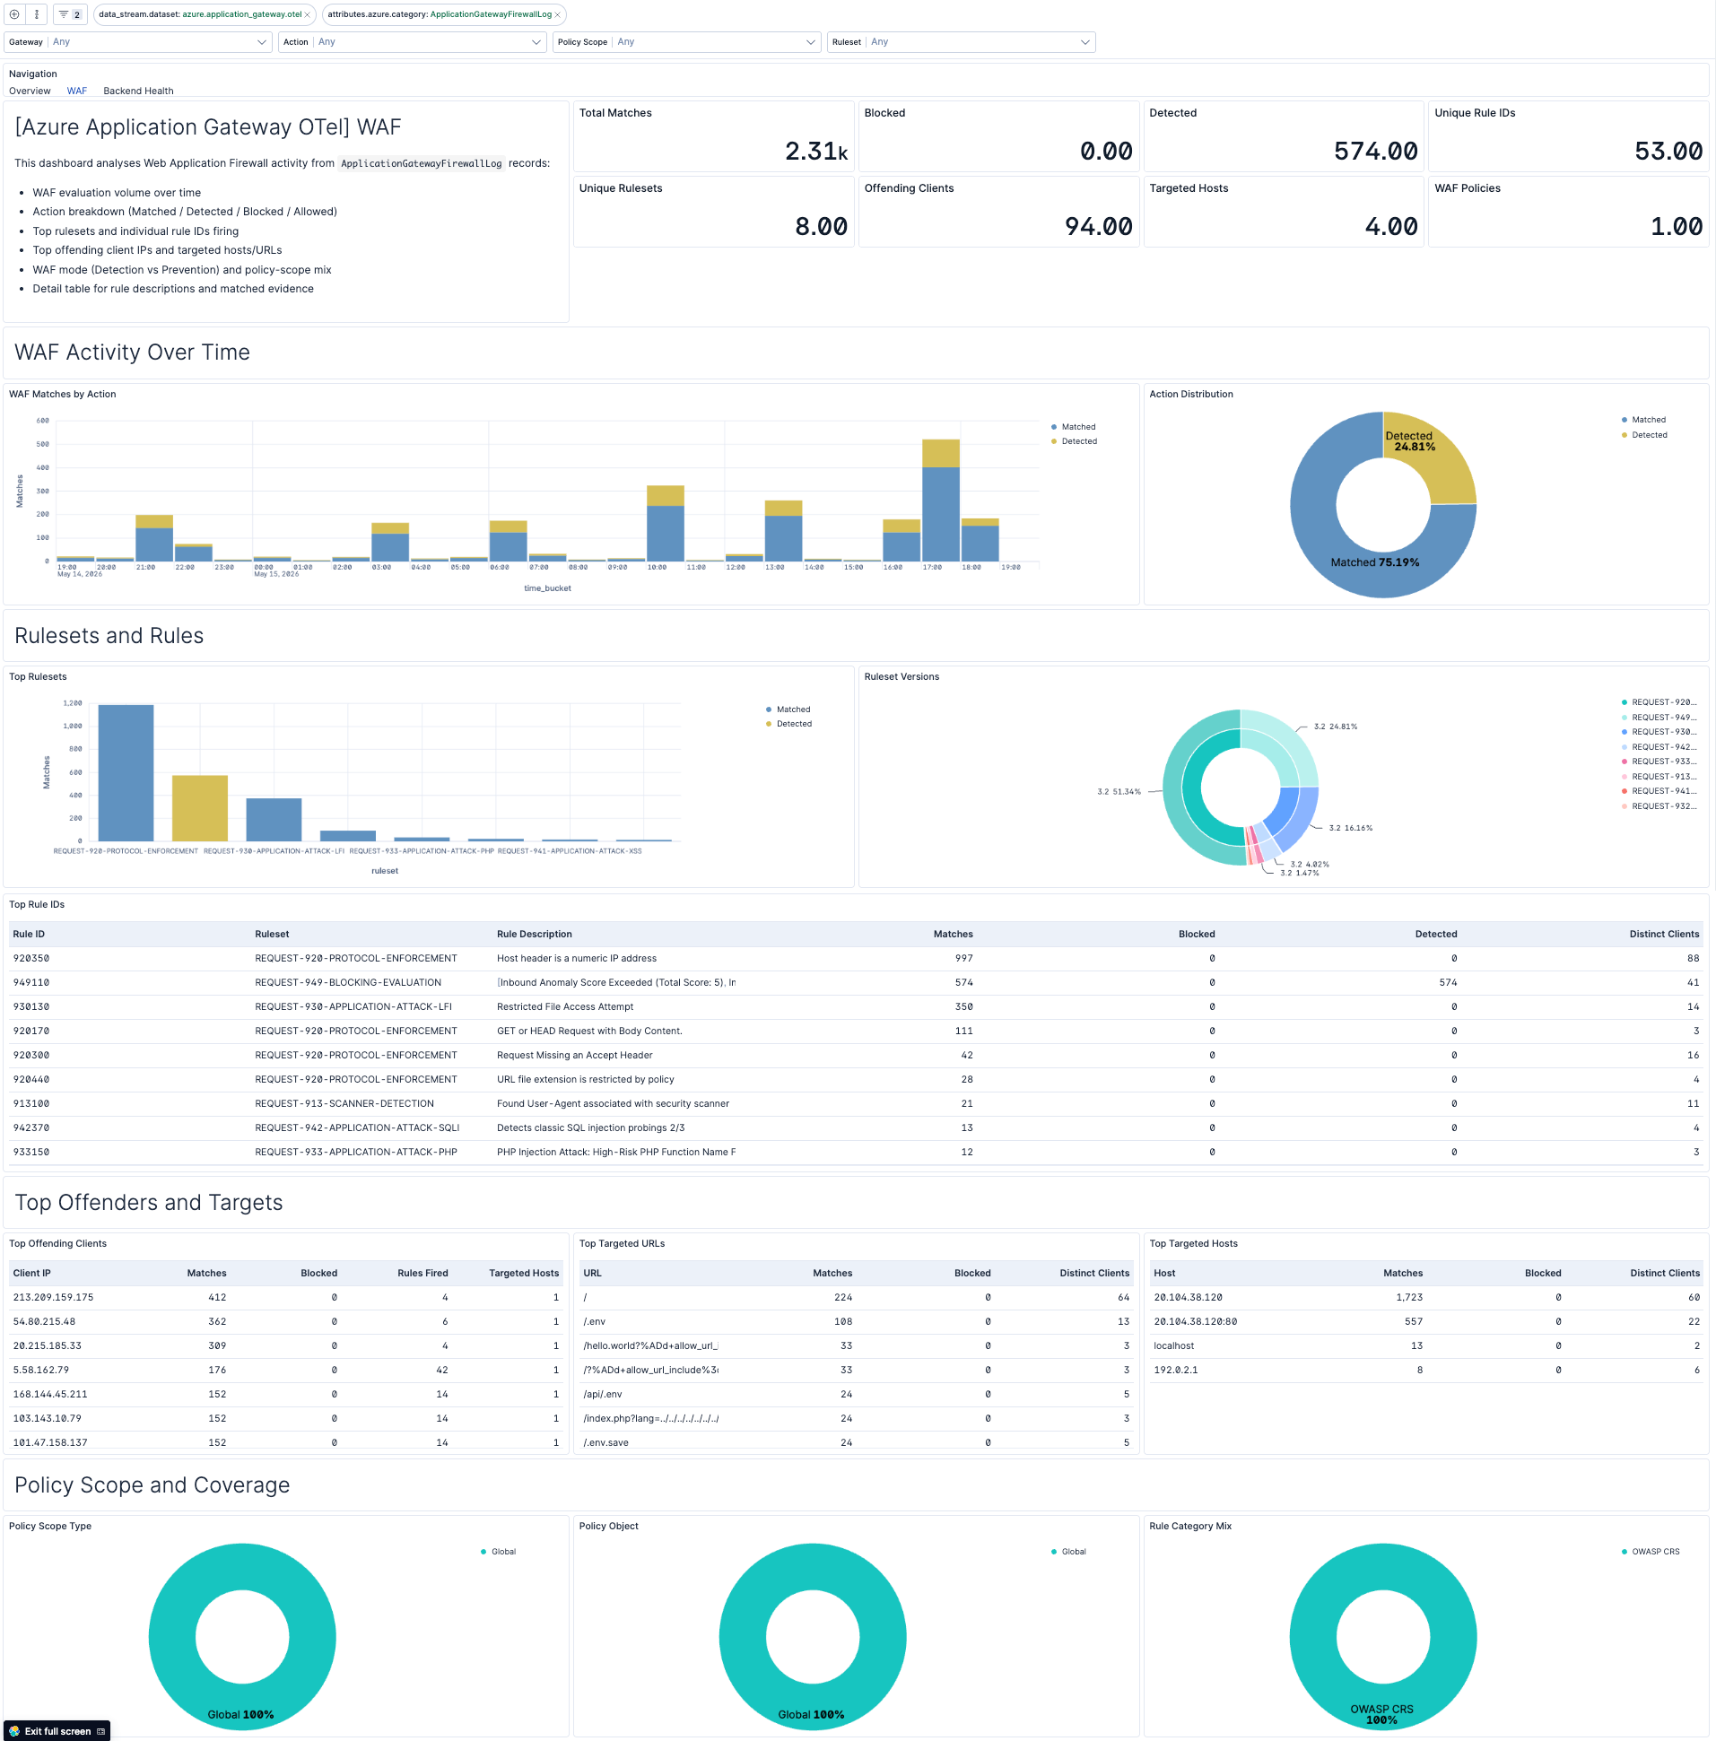Sort Top Rule IDs by Matches column
The image size is (1716, 1741).
[x=954, y=935]
